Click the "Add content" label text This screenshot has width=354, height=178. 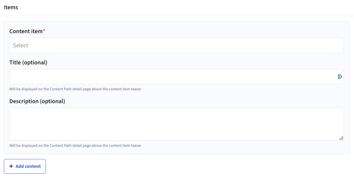point(28,166)
